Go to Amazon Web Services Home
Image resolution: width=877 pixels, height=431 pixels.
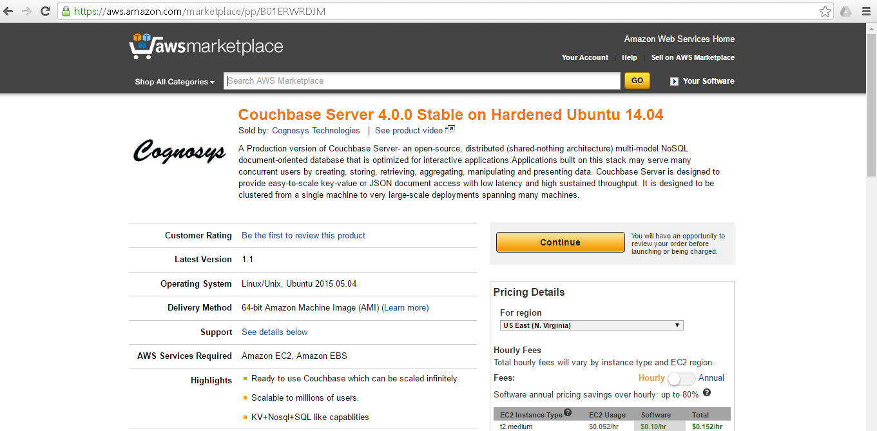(679, 39)
